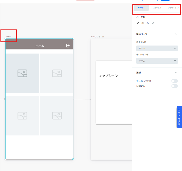182x171 pixels.
Task: Click the dark pencil icon beside page name
Action: click(x=138, y=23)
